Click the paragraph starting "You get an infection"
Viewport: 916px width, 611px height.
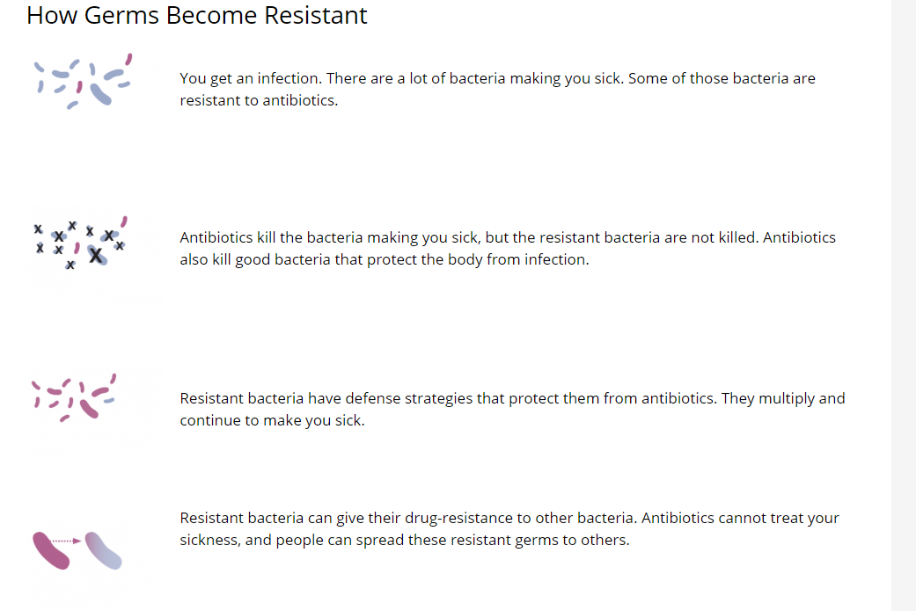(497, 89)
